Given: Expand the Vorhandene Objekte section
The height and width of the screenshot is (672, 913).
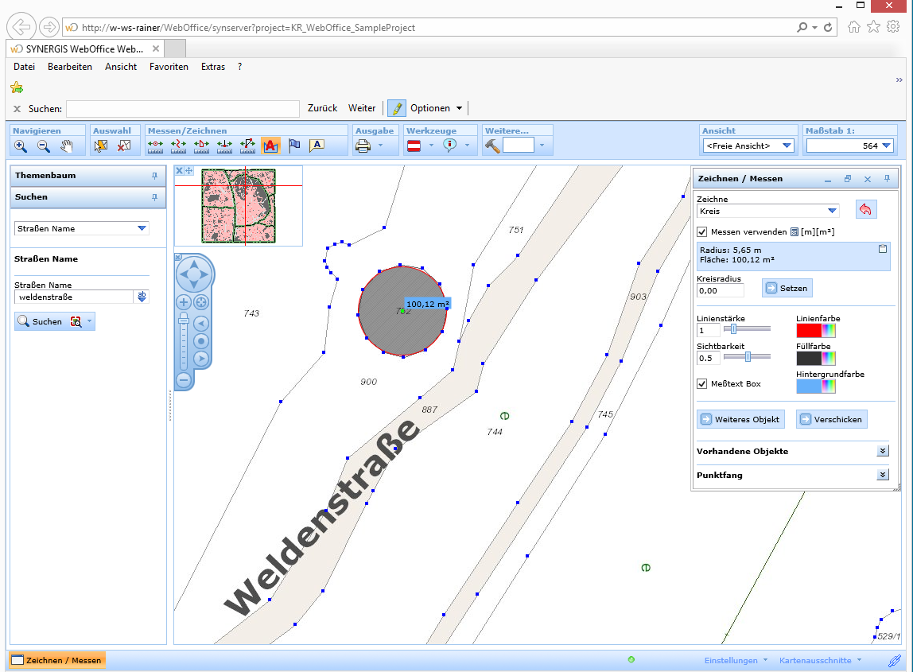Looking at the screenshot, I should click(x=882, y=451).
